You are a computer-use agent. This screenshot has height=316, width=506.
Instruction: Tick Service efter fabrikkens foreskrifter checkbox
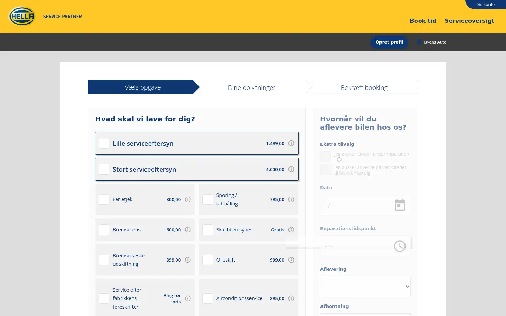(104, 298)
